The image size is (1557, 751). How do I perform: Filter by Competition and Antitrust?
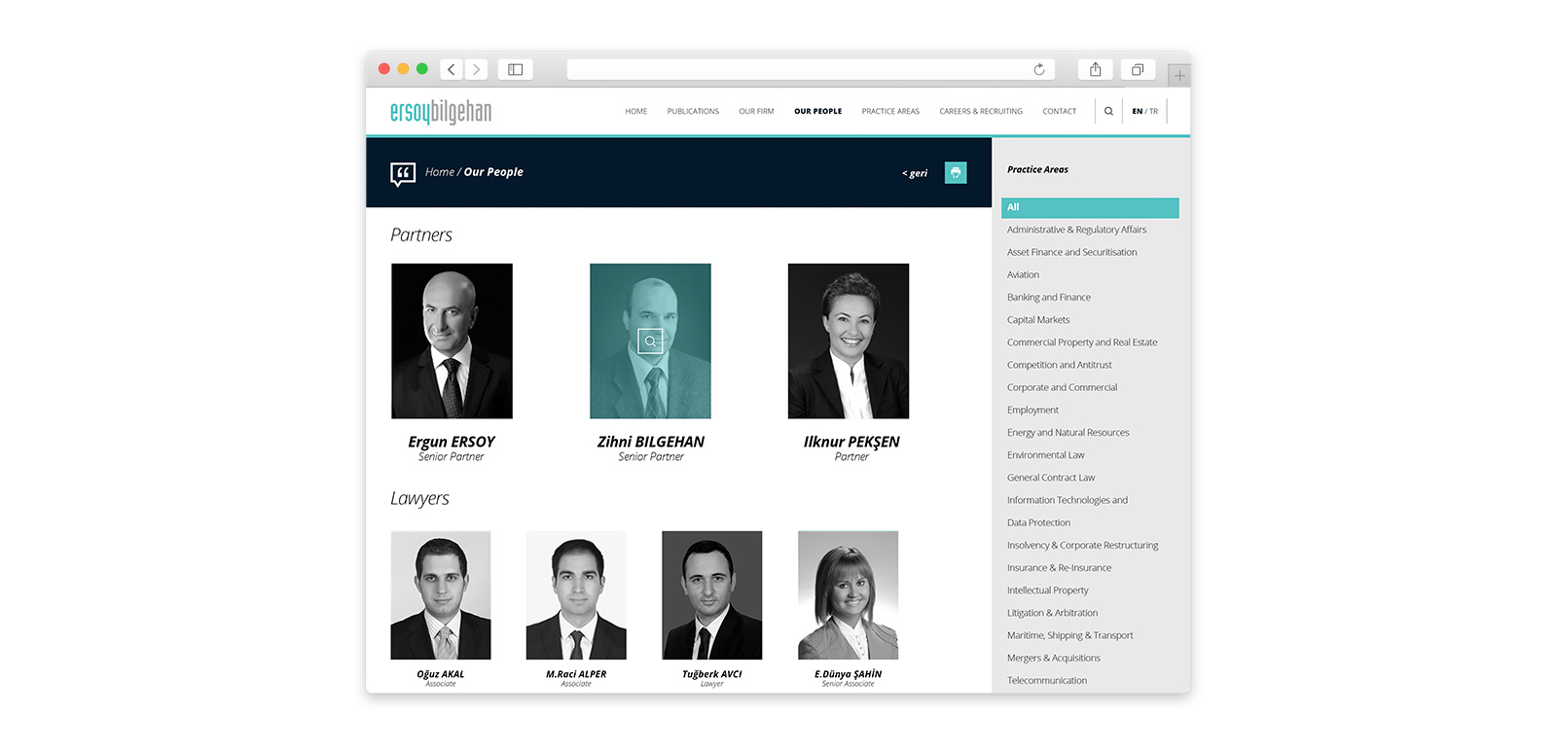(1059, 365)
